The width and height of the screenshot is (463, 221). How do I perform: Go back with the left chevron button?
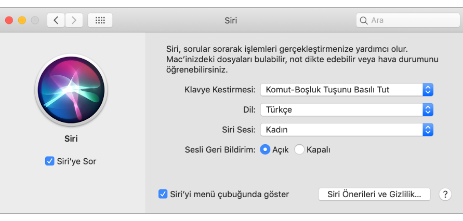click(56, 20)
